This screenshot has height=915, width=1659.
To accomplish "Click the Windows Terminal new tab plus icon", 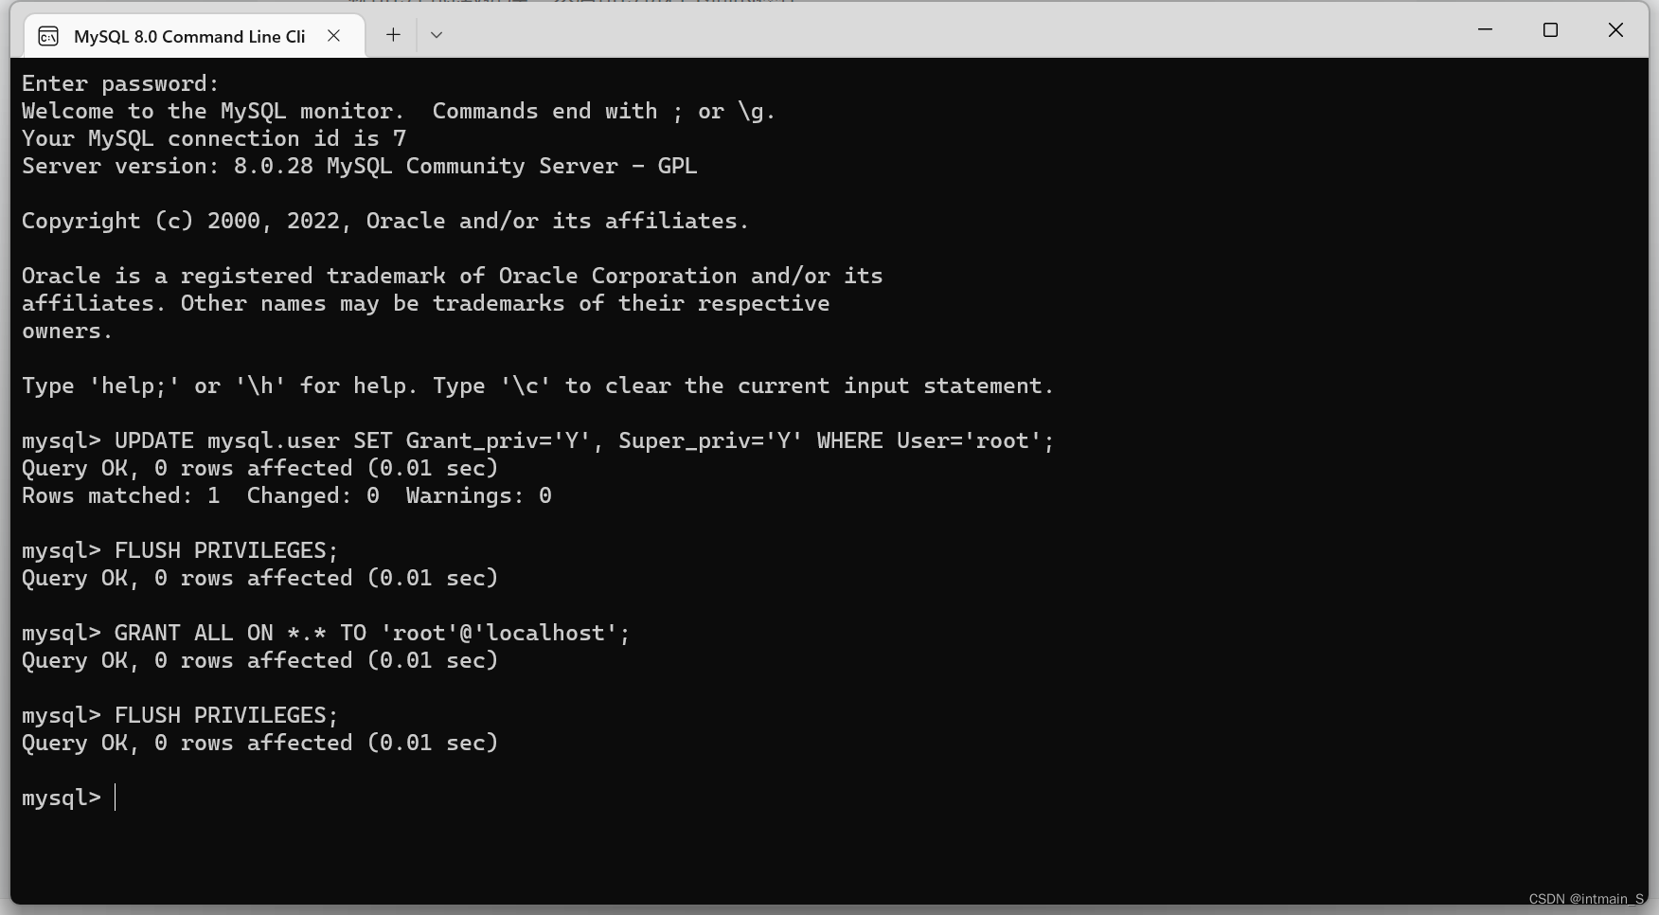I will (392, 34).
